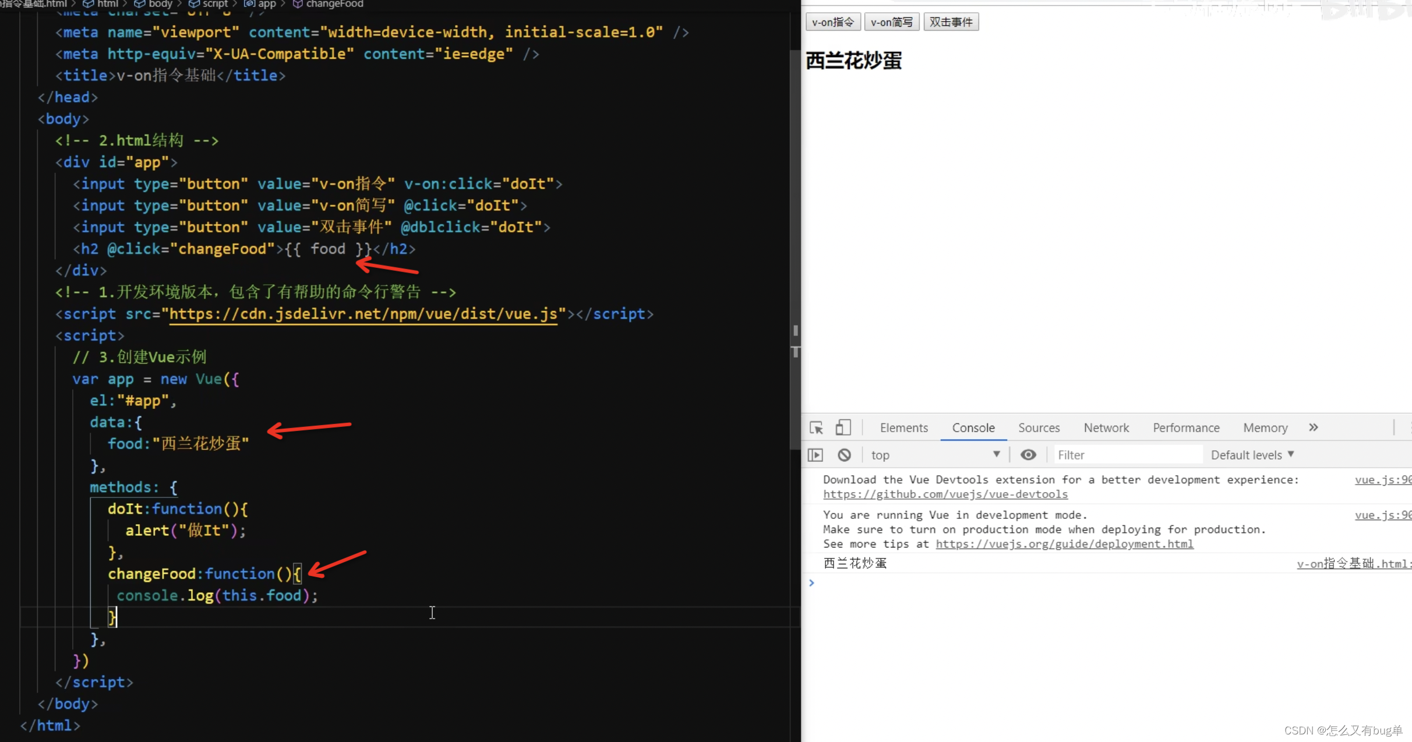Open the Network tab
Screen dimensions: 1412x742
(1106, 428)
